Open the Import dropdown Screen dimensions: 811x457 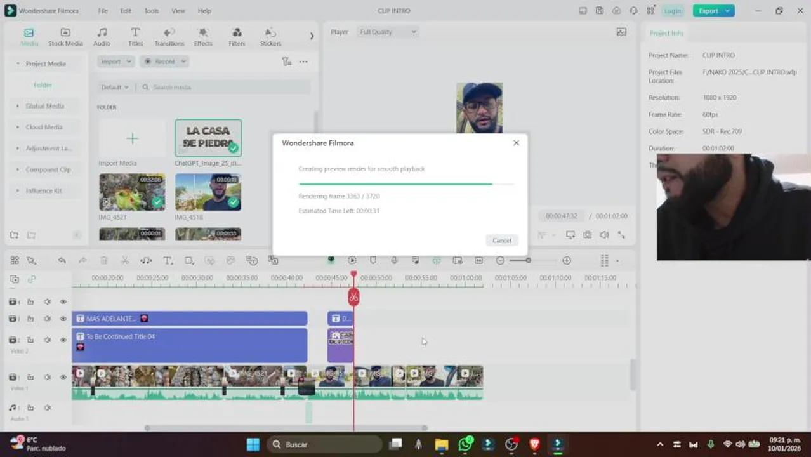pos(115,62)
